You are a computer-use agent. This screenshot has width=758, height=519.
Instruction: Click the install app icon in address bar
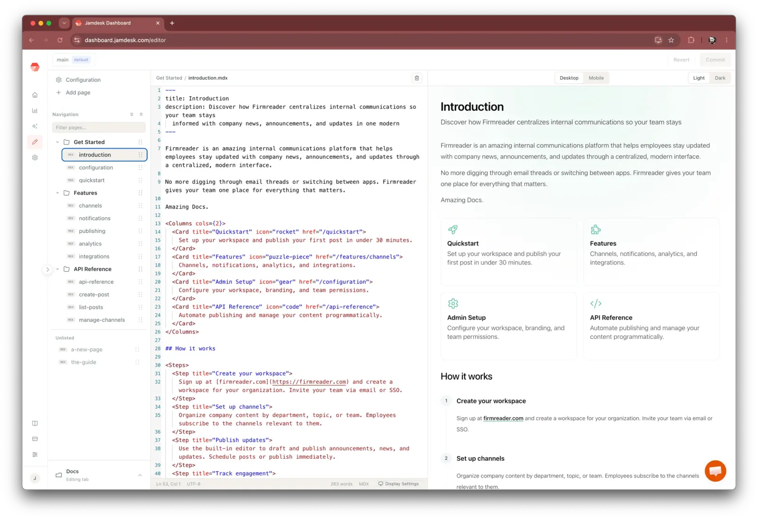click(658, 40)
